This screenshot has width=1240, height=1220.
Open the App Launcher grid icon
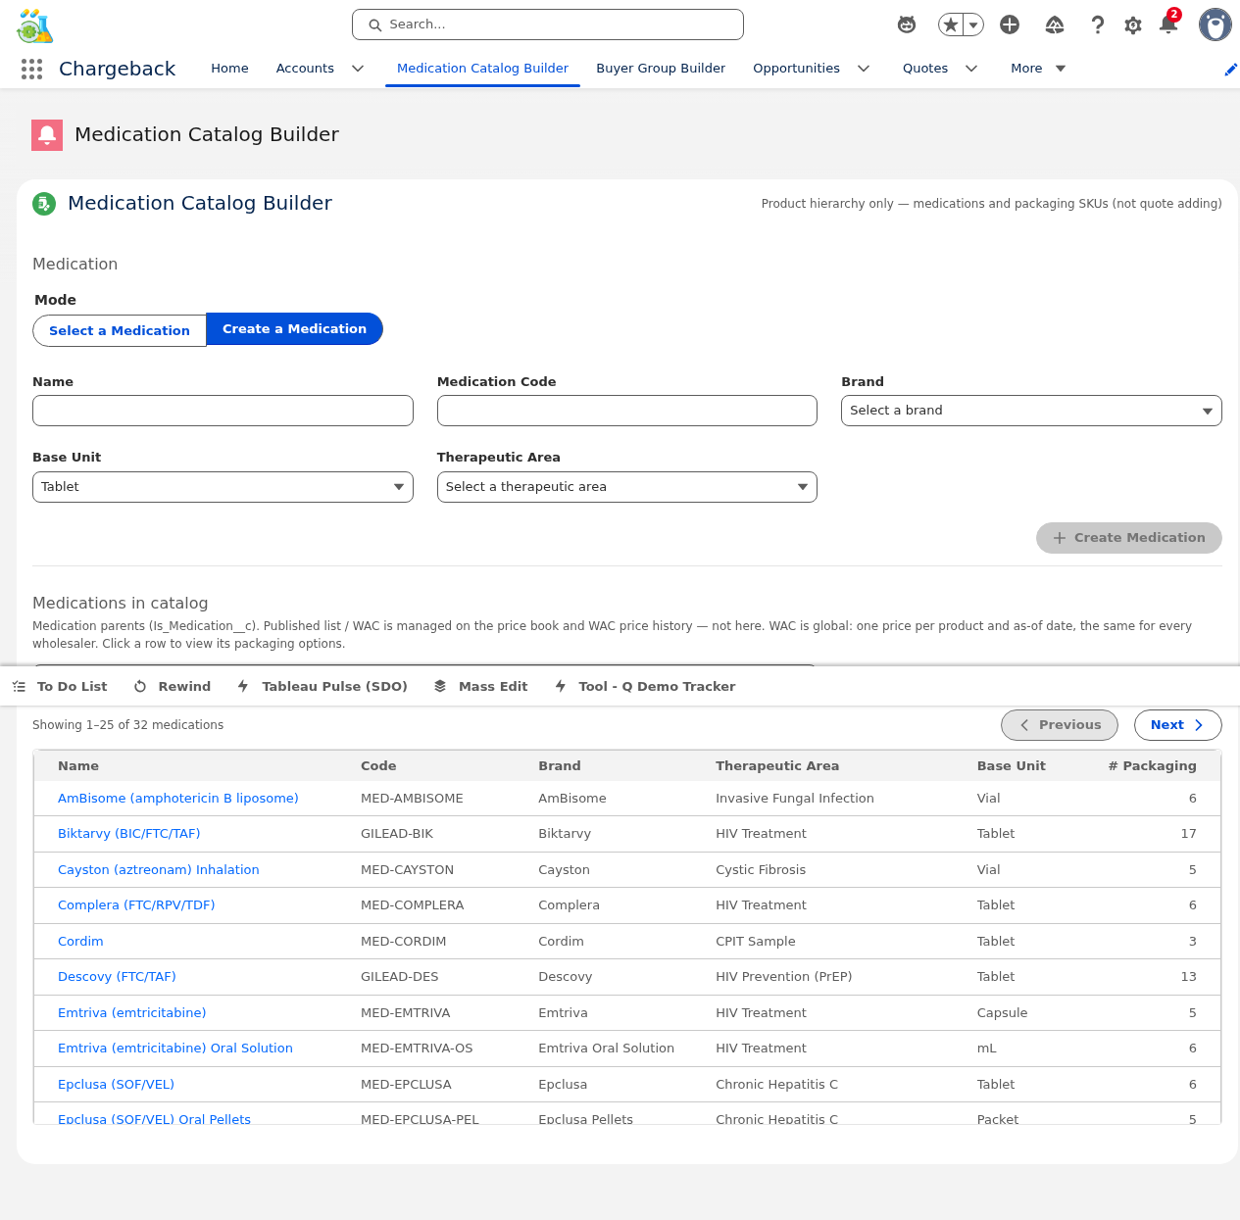pos(31,69)
